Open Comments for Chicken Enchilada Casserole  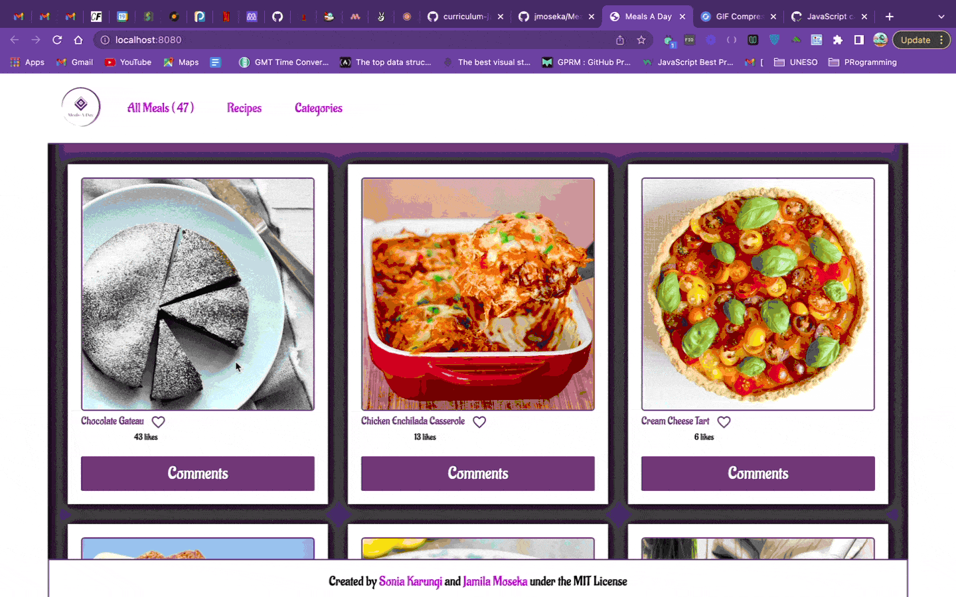[x=478, y=474]
